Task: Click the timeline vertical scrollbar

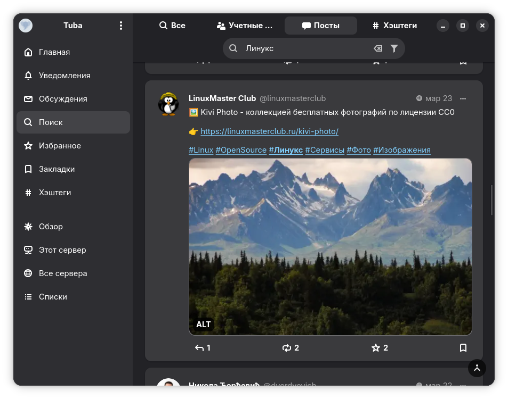Action: coord(491,200)
